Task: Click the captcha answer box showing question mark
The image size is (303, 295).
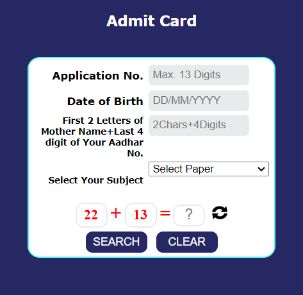Action: [189, 215]
